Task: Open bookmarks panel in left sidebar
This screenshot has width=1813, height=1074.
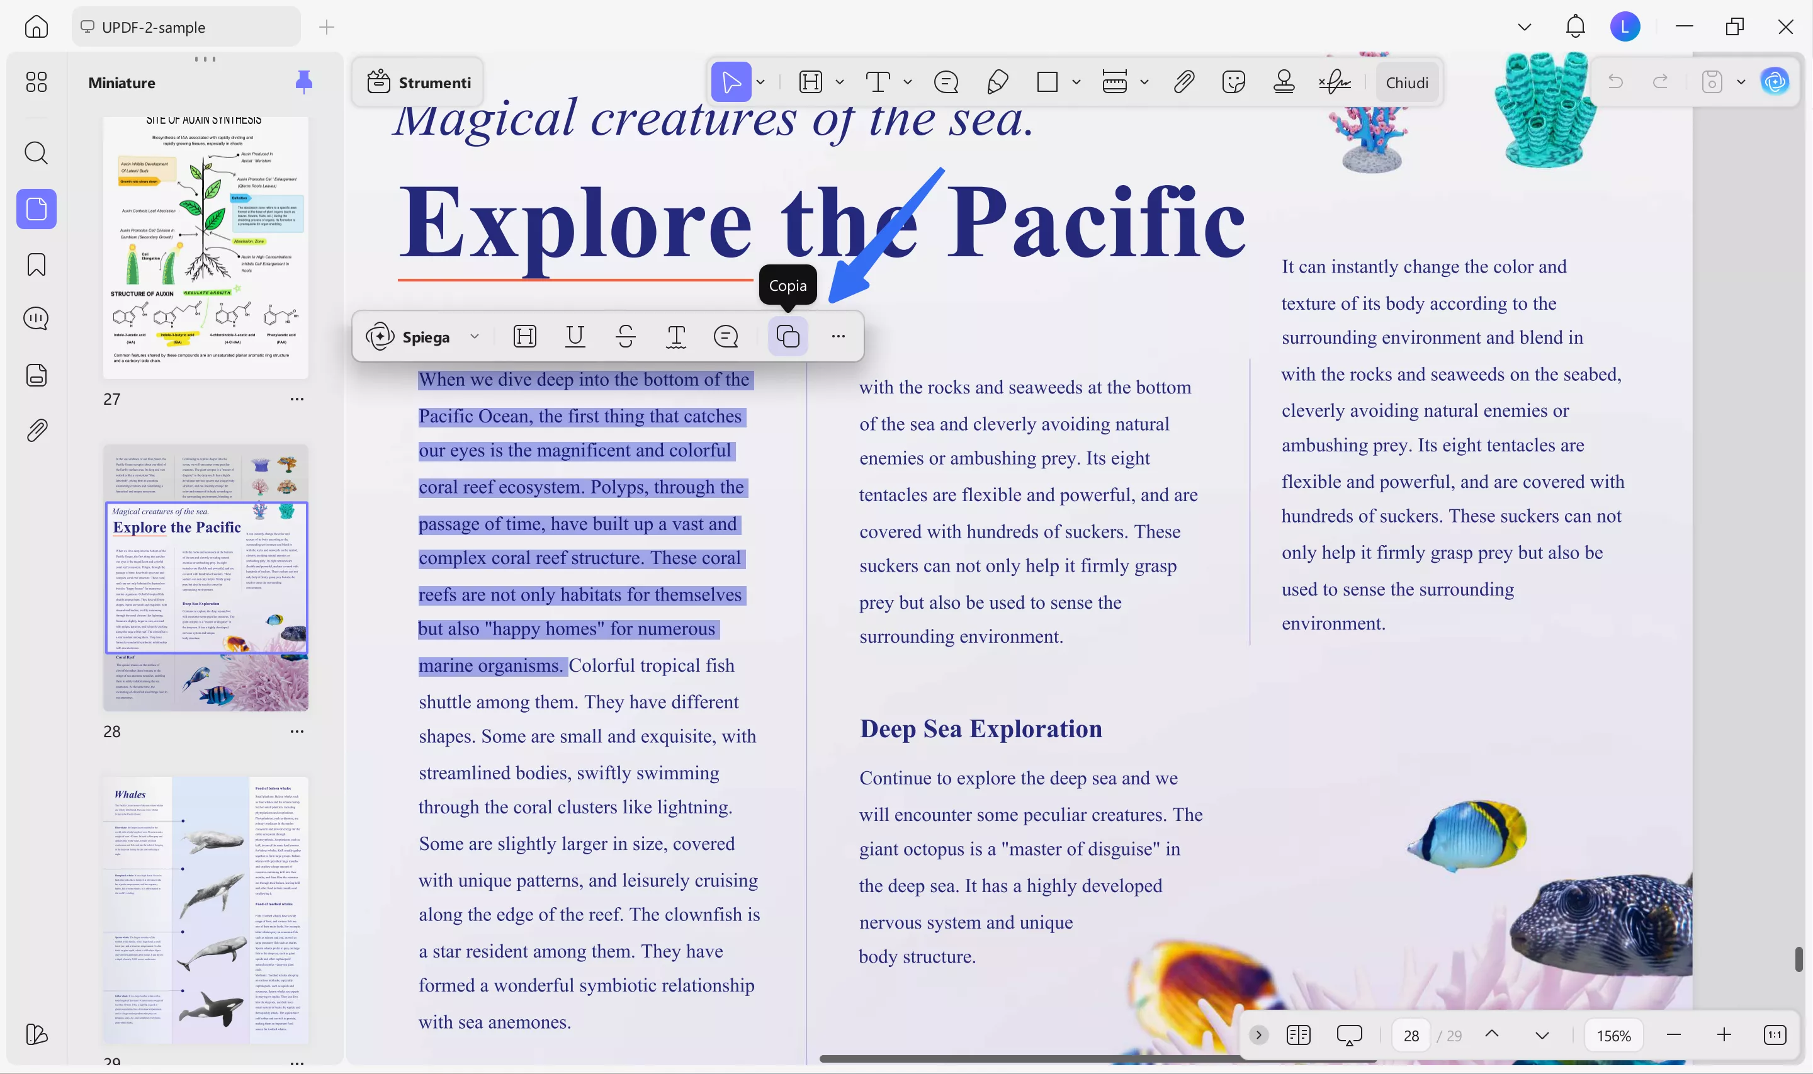Action: 36,264
